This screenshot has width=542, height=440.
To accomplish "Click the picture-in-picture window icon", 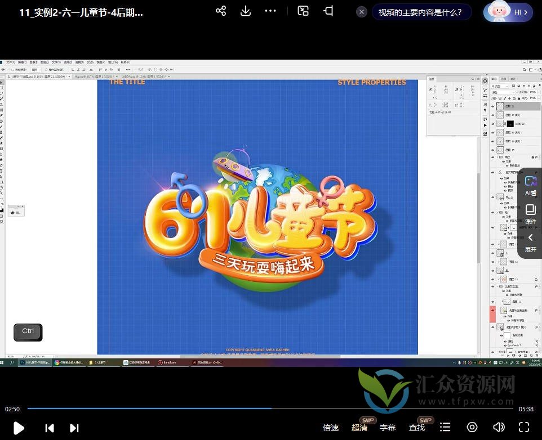I will pos(303,11).
